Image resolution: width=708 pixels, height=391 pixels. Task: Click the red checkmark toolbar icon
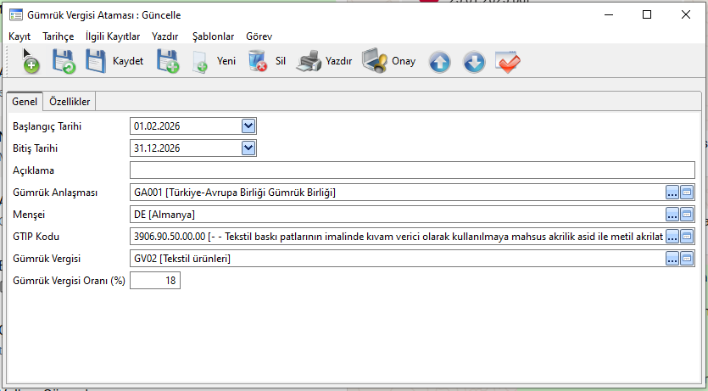508,62
